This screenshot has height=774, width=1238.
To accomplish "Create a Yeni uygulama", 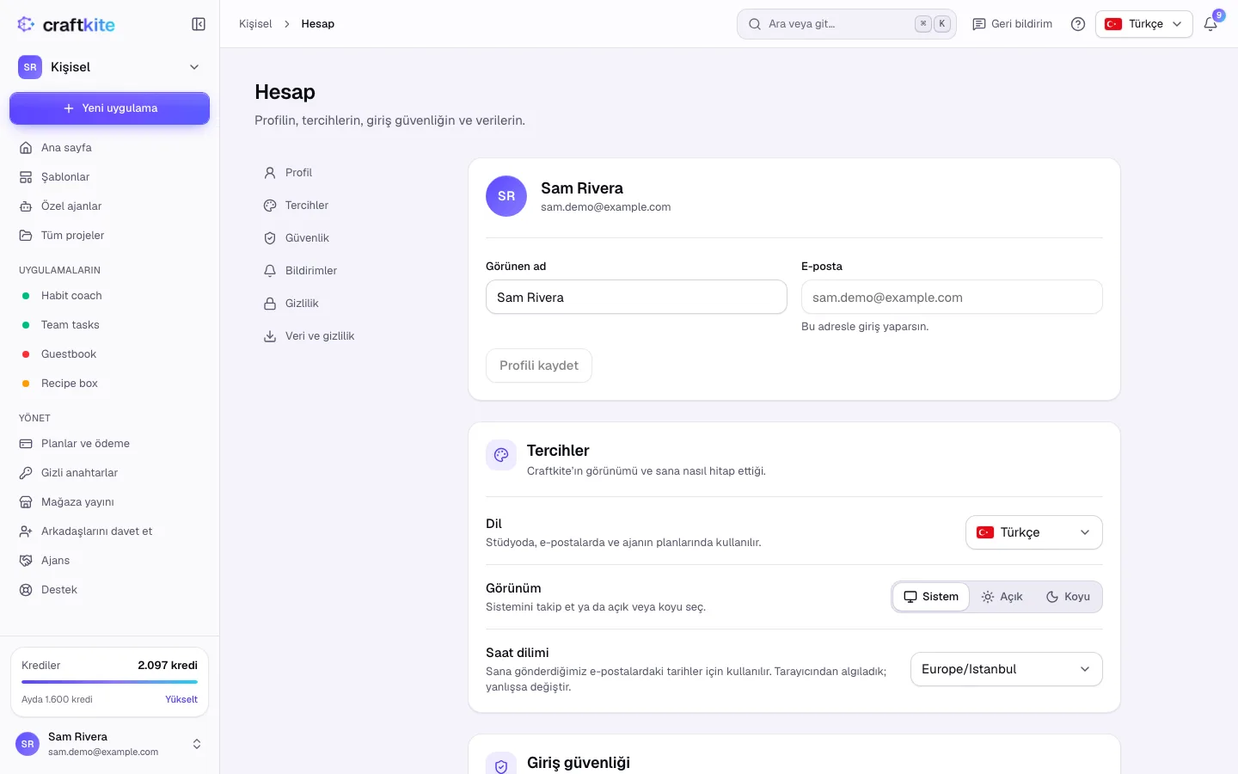I will click(109, 108).
